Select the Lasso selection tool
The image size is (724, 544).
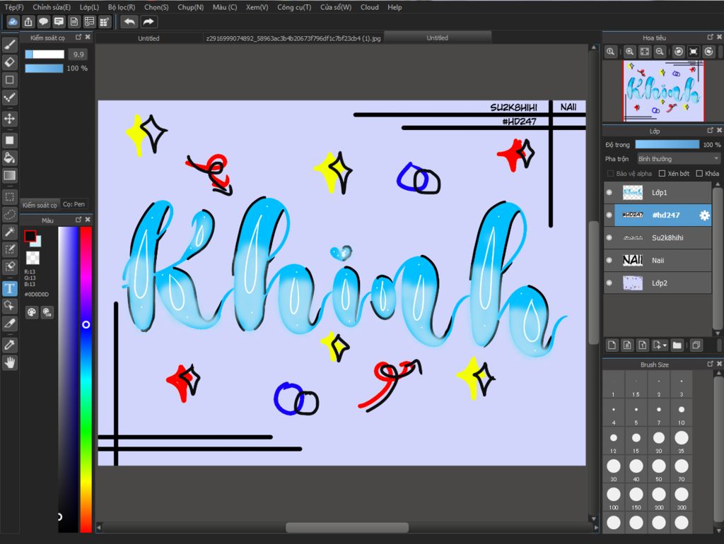coord(10,214)
